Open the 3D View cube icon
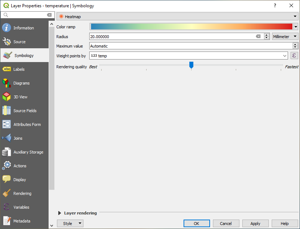This screenshot has width=300, height=229. 7,97
